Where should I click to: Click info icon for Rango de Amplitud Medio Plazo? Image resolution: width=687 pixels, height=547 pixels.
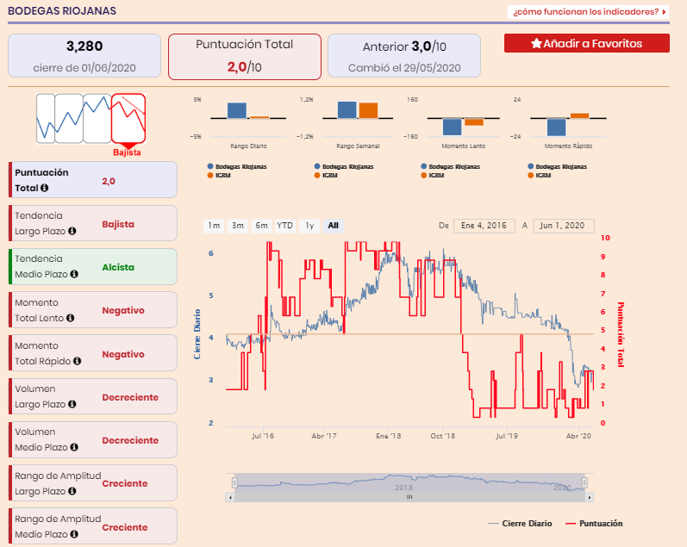click(74, 534)
